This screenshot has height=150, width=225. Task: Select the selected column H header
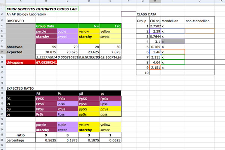pos(155,1)
